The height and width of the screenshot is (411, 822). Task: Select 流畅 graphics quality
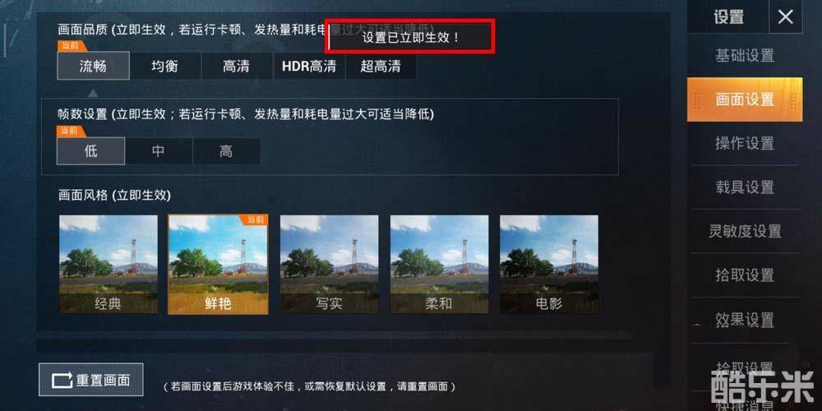tap(93, 66)
